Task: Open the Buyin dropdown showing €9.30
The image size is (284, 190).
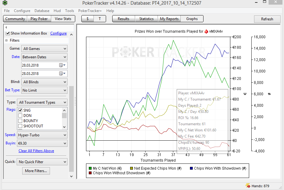Action: (42, 143)
